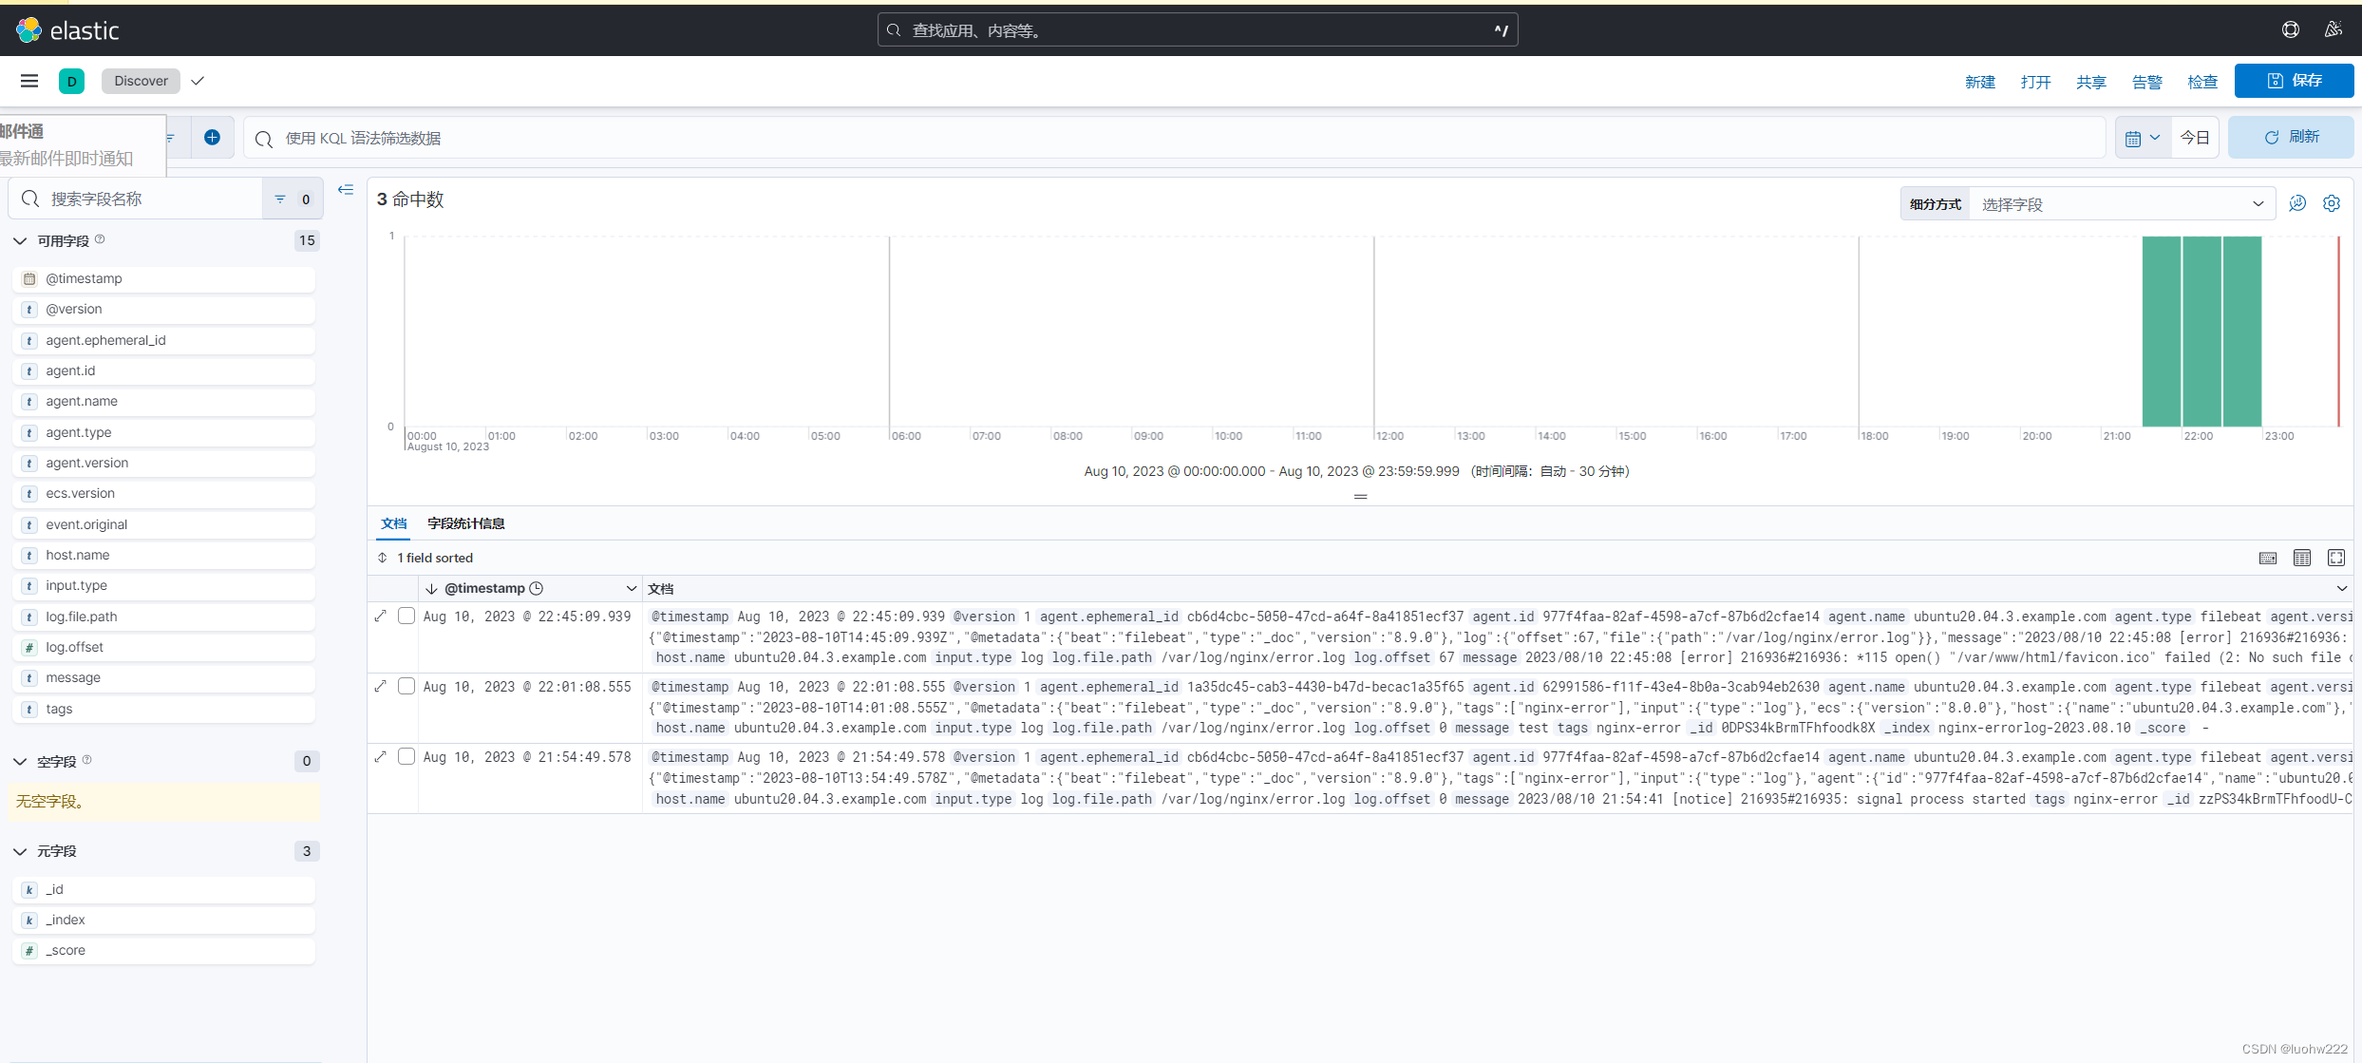Switch to field statistics tab
2362x1063 pixels.
pos(465,523)
